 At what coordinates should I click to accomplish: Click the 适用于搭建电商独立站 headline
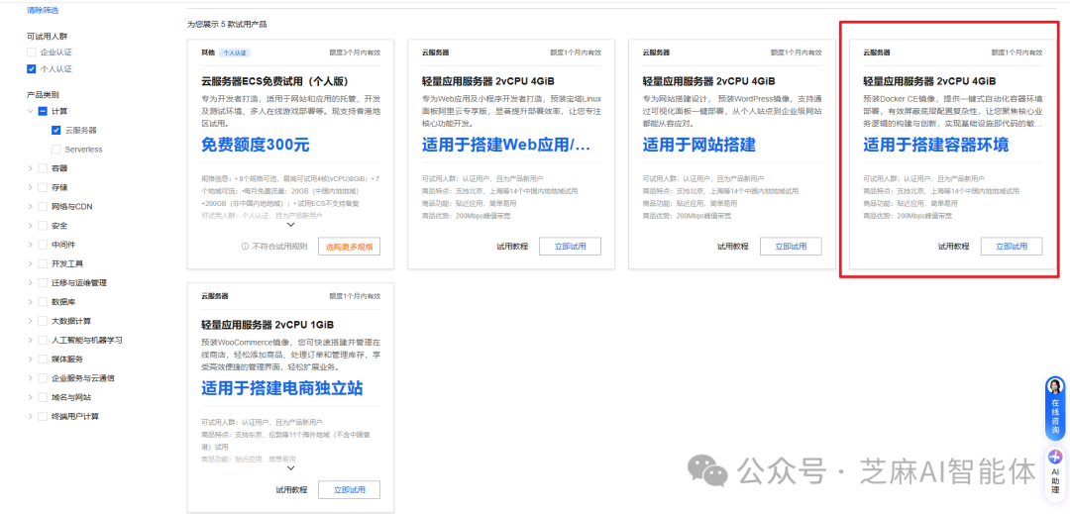(x=281, y=388)
